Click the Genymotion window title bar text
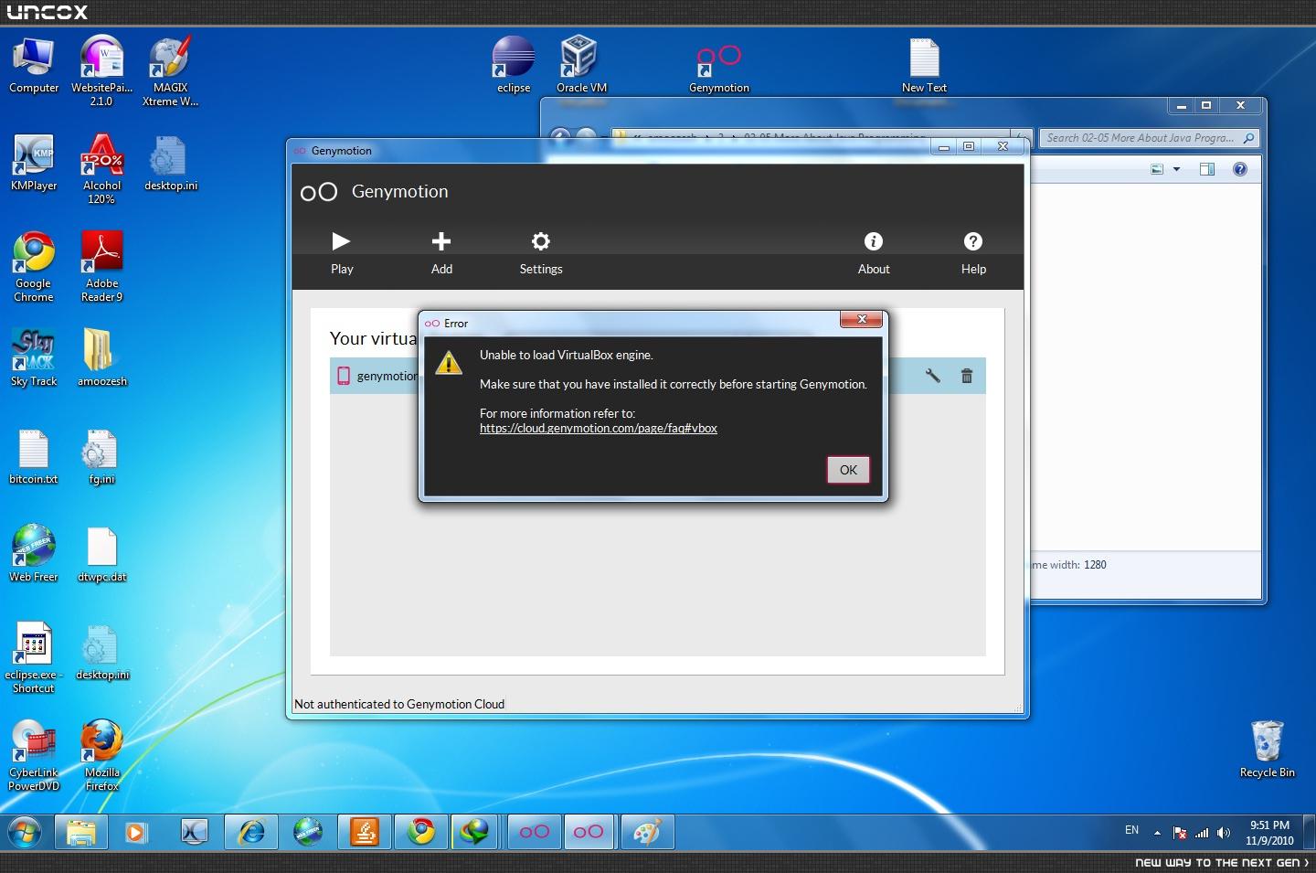 pos(341,151)
